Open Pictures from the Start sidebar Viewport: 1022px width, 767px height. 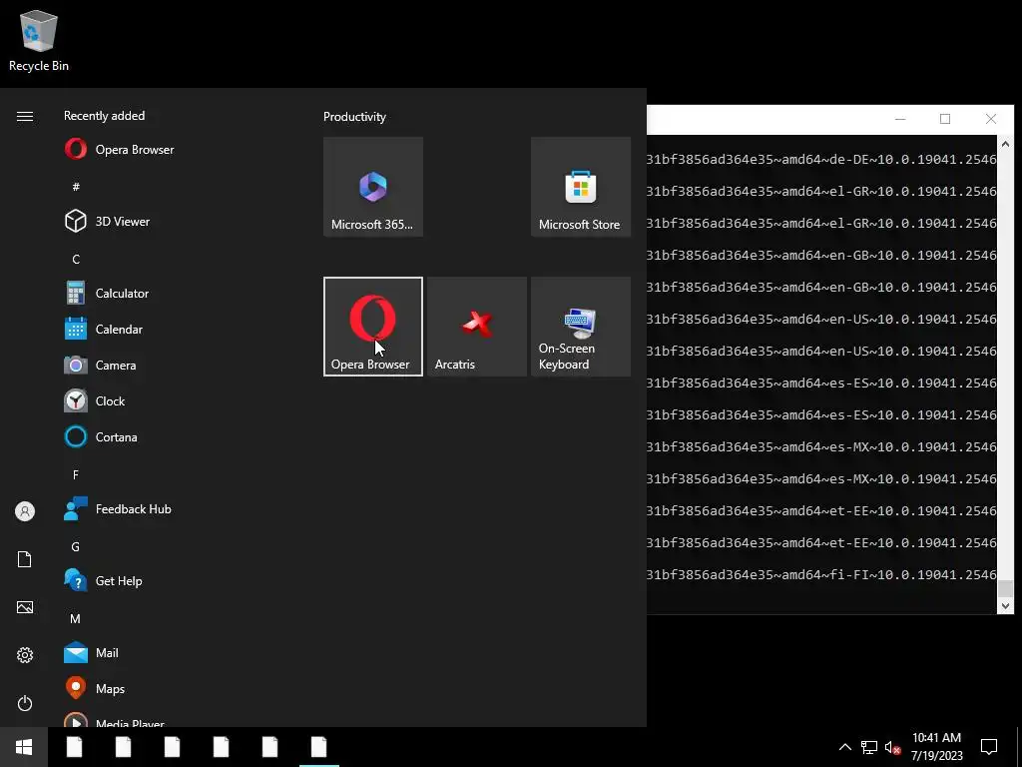click(25, 607)
